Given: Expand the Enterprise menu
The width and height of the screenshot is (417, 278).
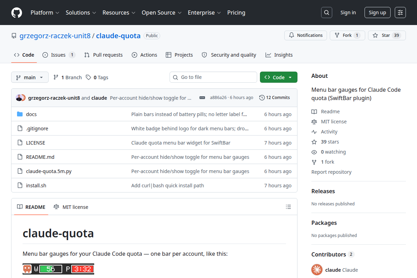Looking at the screenshot, I should tap(204, 13).
